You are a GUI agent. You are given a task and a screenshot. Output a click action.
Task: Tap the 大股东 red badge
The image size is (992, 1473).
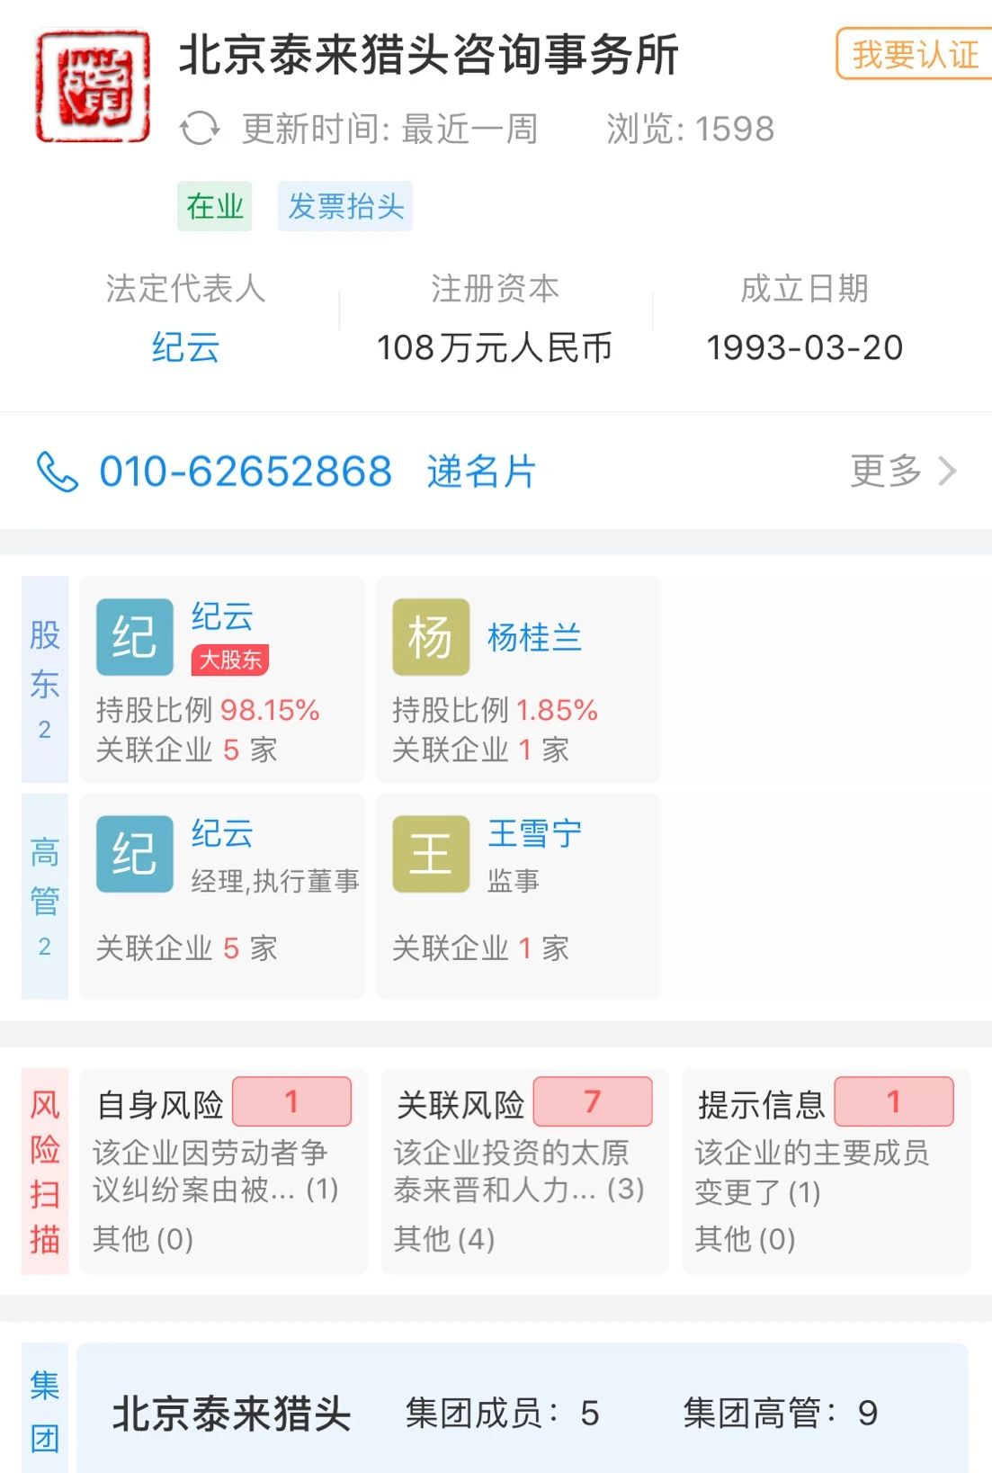[230, 660]
